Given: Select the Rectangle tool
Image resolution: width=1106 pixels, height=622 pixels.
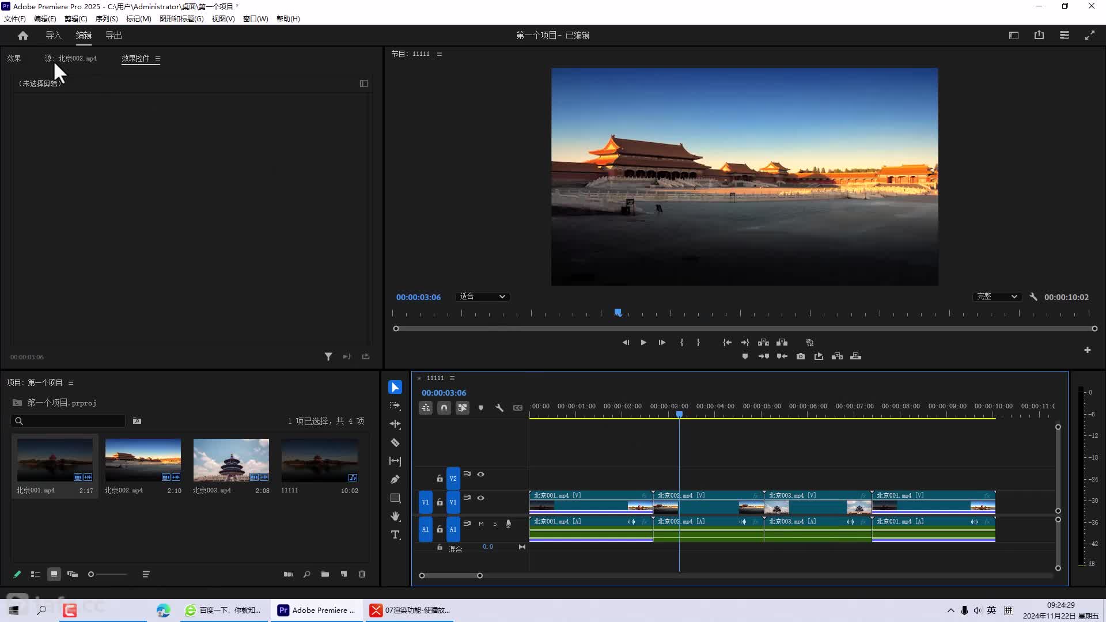Looking at the screenshot, I should (395, 498).
